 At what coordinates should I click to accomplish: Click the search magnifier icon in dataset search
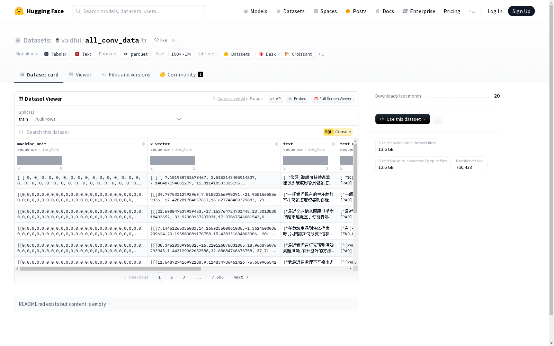click(21, 132)
